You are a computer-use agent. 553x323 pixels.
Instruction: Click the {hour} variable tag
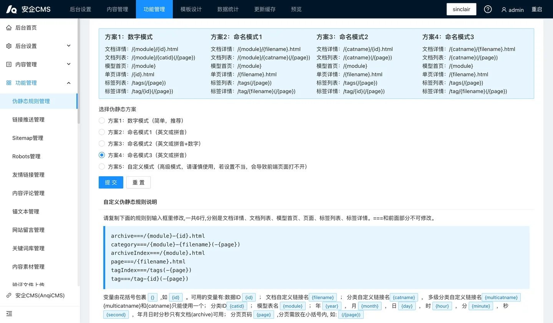click(x=442, y=306)
